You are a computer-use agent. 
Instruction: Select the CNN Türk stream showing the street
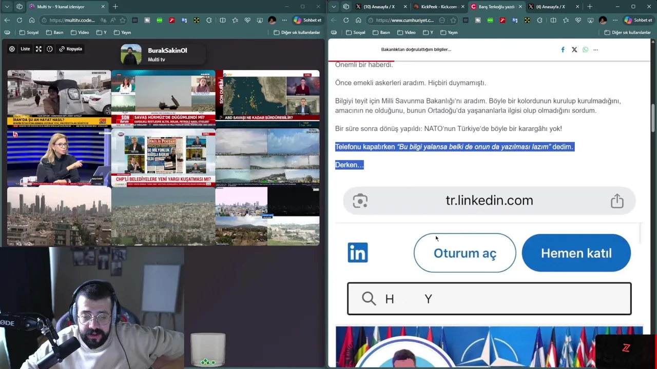(59, 98)
